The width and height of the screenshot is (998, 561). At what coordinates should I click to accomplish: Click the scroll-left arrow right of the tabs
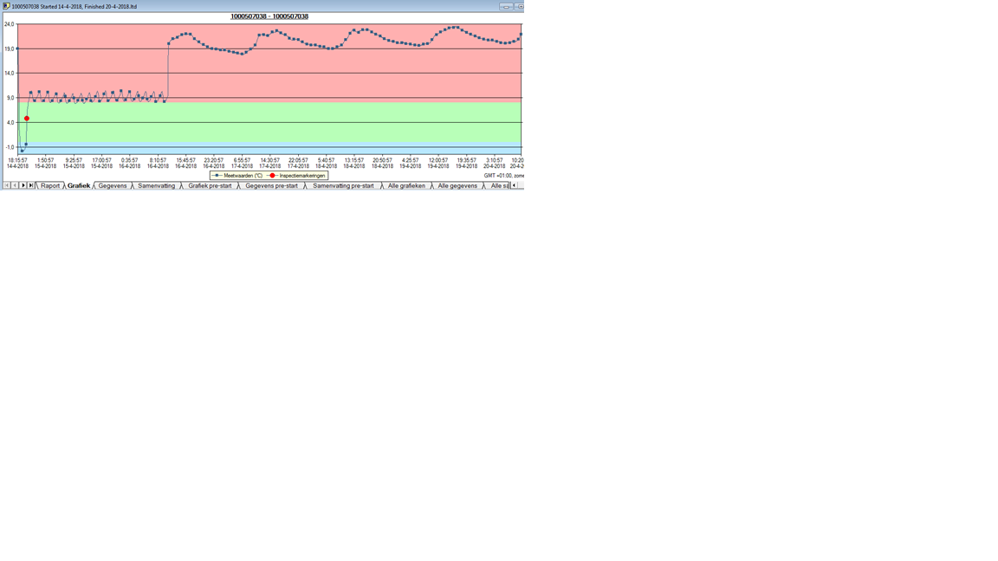(x=514, y=185)
